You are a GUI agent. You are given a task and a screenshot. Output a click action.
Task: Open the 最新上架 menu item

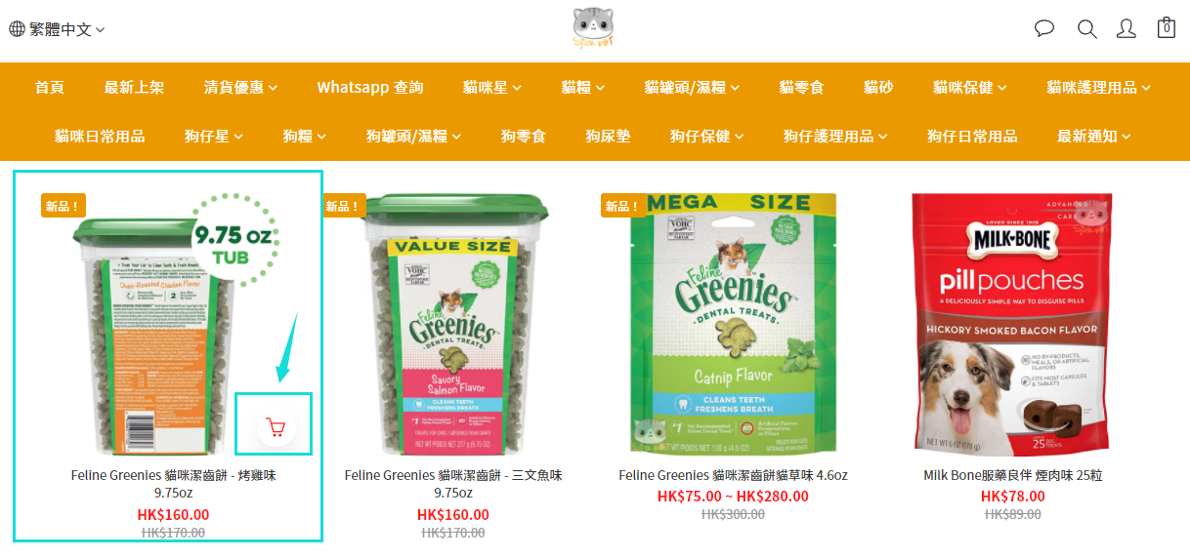134,88
